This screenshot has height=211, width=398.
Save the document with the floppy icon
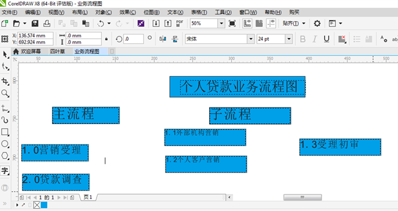(x=35, y=24)
